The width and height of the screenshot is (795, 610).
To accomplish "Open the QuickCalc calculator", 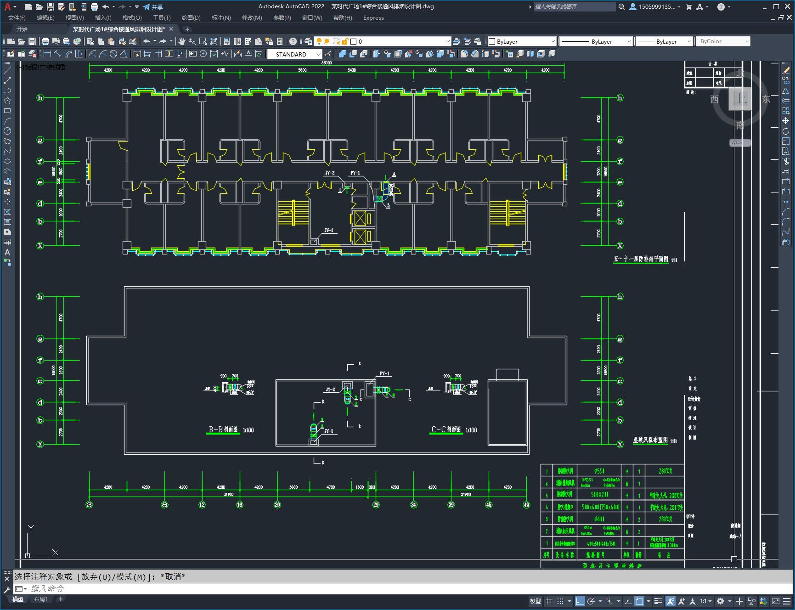I will click(x=280, y=41).
